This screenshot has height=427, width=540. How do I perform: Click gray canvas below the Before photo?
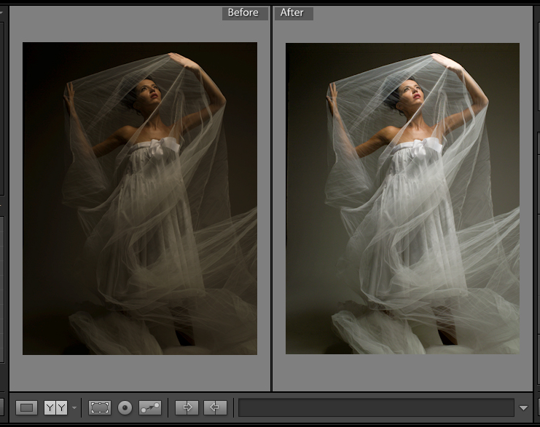(x=140, y=372)
